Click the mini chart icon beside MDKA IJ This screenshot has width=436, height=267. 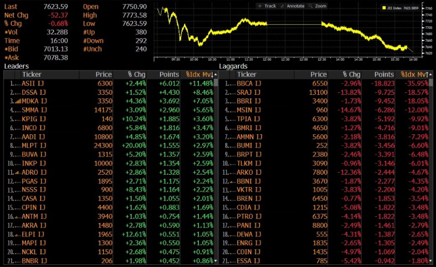[17, 102]
